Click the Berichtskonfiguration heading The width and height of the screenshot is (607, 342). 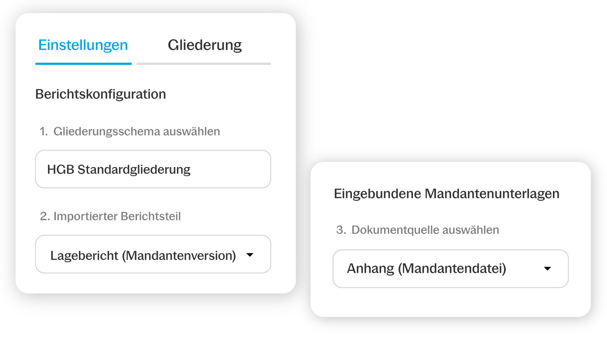click(x=101, y=94)
